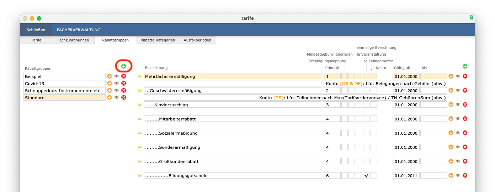Add a new Rabattgruppe with green plus
Image resolution: width=495 pixels, height=192 pixels.
point(124,66)
